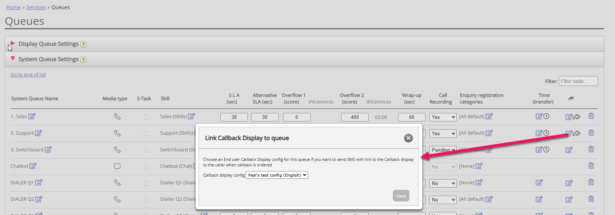Screen dimensions: 615x215
Task: Click the Go to end of list link
Action: pos(28,75)
